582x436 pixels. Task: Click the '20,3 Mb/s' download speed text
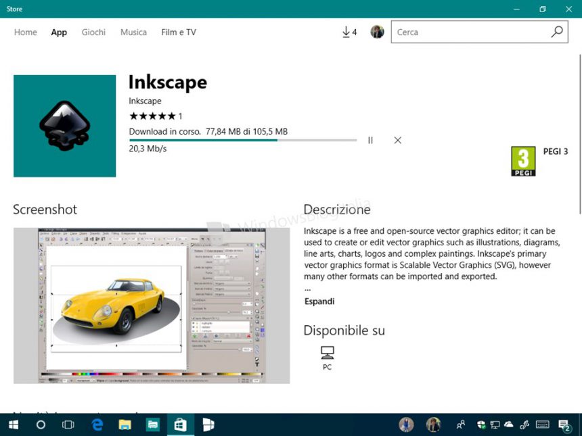point(148,149)
